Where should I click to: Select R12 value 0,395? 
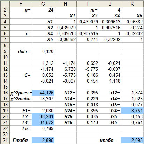tap(88, 93)
